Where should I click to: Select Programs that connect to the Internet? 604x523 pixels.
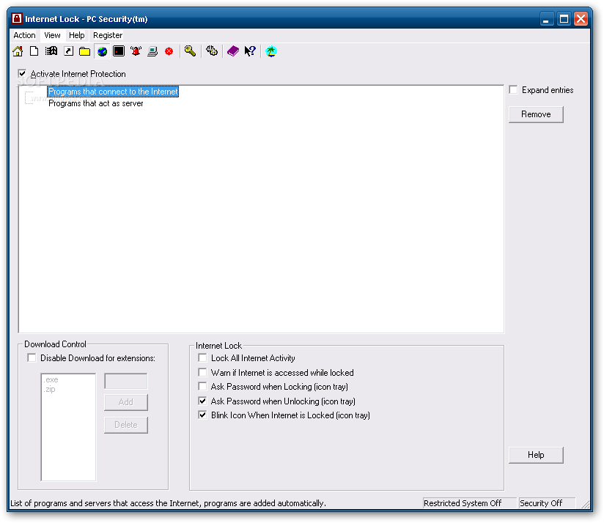coord(113,92)
